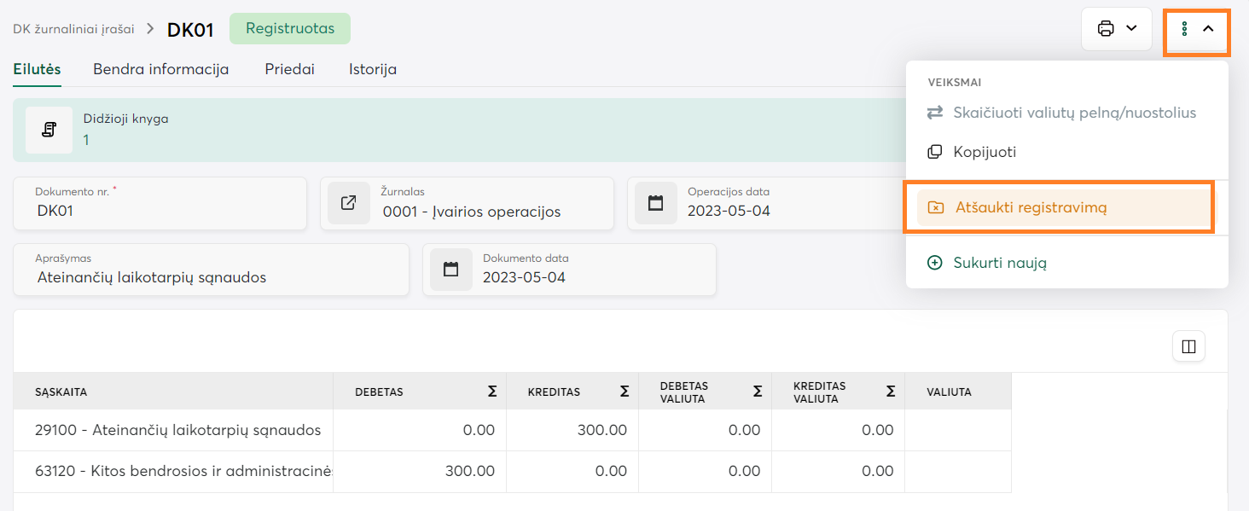The width and height of the screenshot is (1249, 511).
Task: Select Atšaukti registravimą from the menu
Action: coord(1031,207)
